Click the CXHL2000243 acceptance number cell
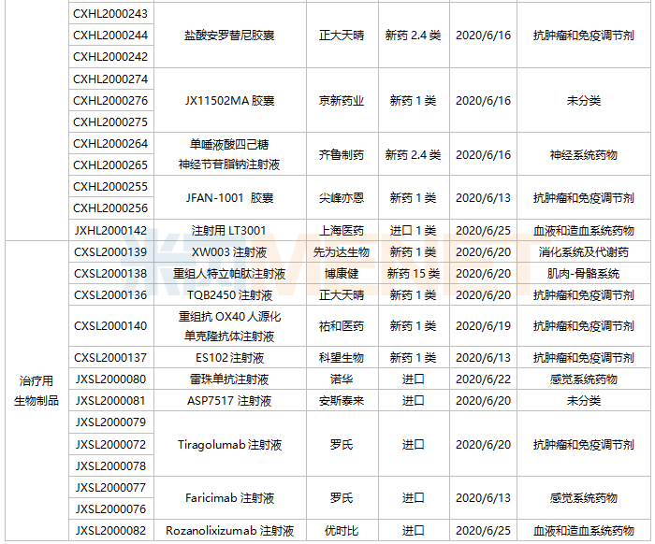 110,14
